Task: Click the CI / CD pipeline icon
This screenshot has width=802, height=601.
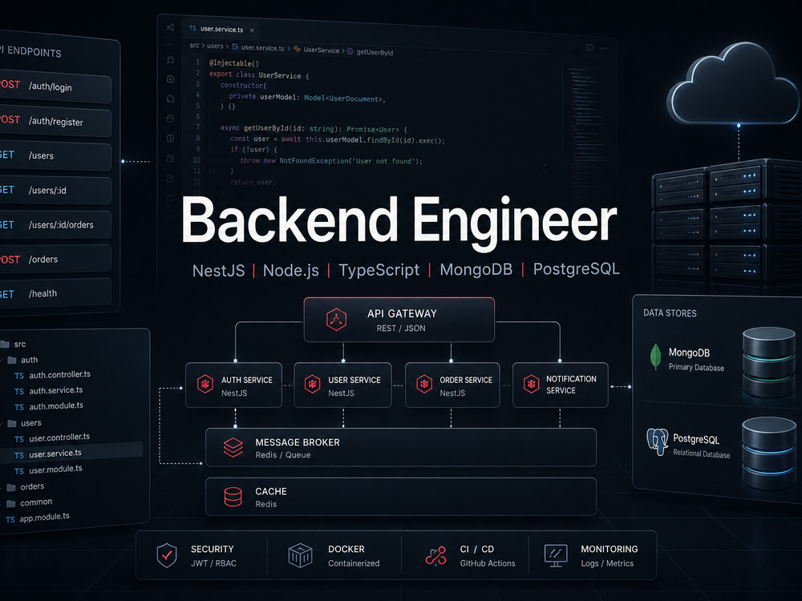Action: 435,555
